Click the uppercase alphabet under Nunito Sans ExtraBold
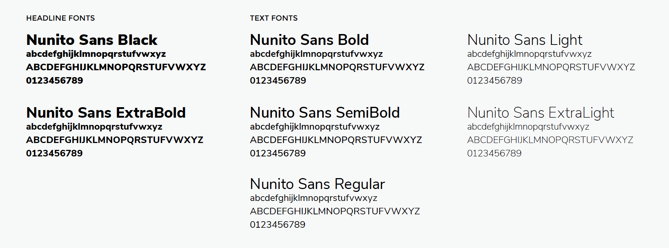 [x=114, y=140]
